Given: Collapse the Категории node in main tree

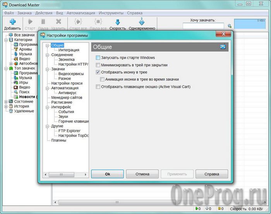Looking at the screenshot, I should click(x=6, y=40).
